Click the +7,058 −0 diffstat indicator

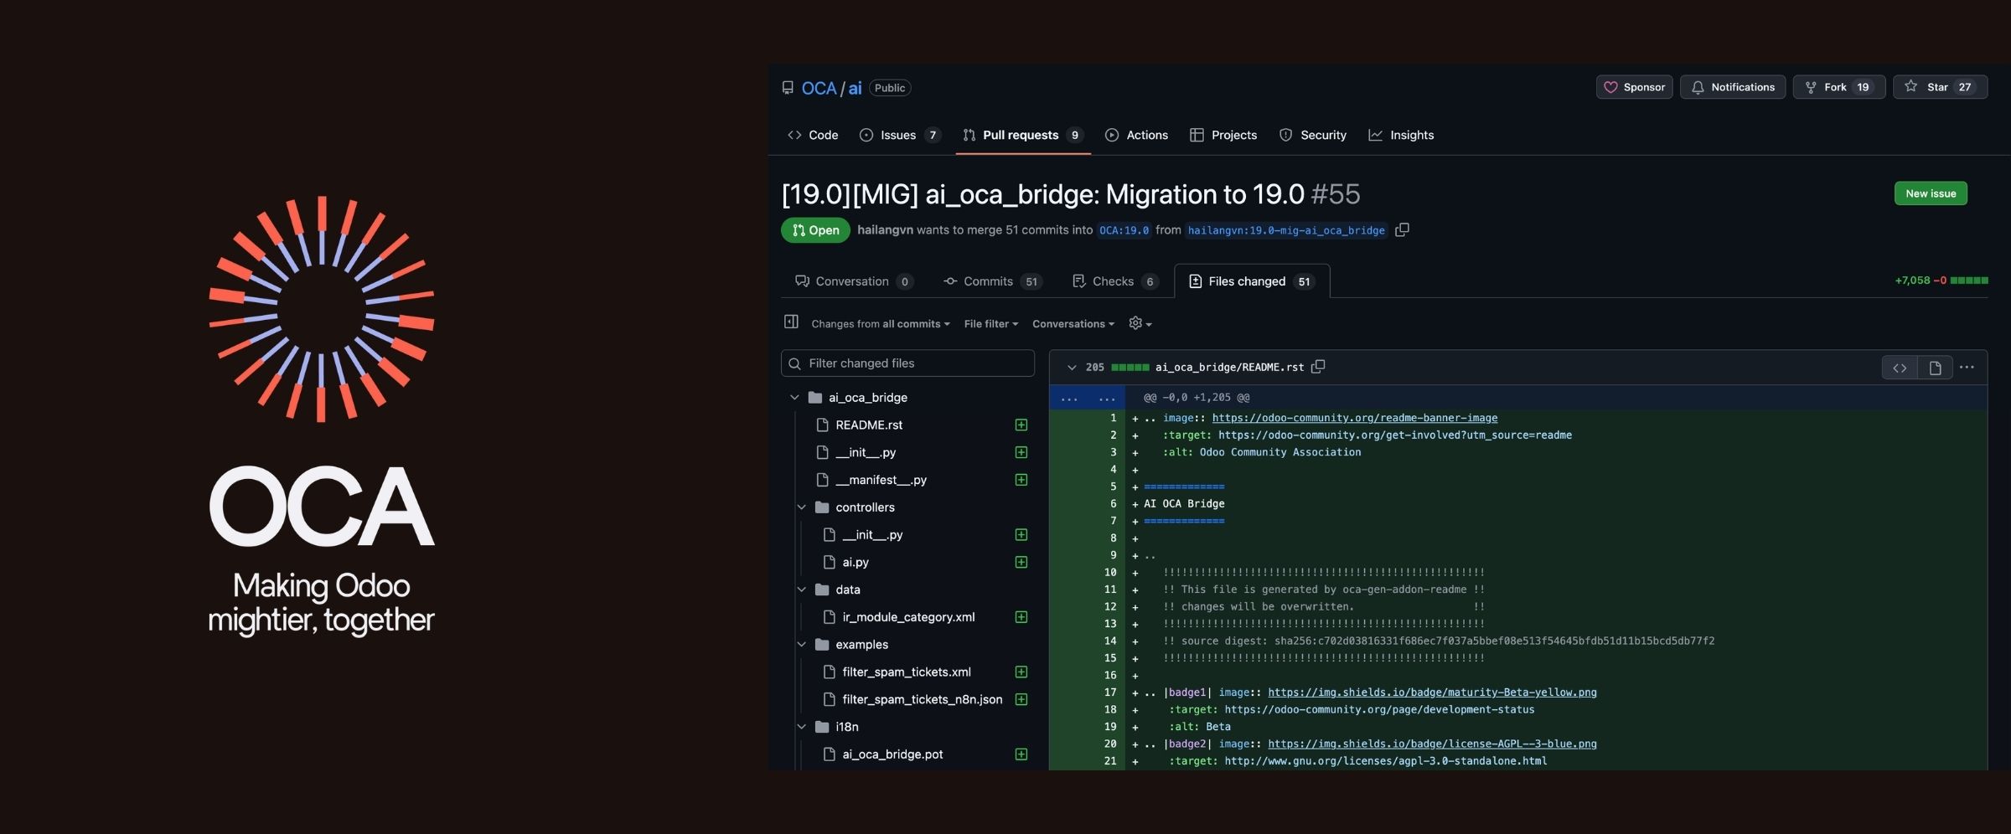[1941, 281]
